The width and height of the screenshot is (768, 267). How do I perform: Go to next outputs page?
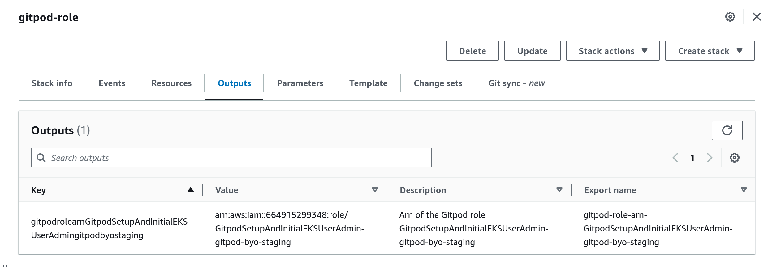click(710, 158)
